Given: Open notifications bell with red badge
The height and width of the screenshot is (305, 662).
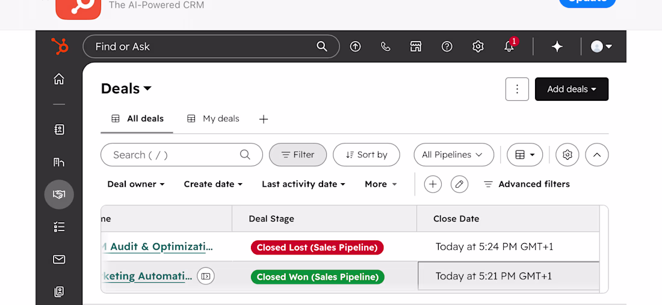Looking at the screenshot, I should [x=510, y=46].
